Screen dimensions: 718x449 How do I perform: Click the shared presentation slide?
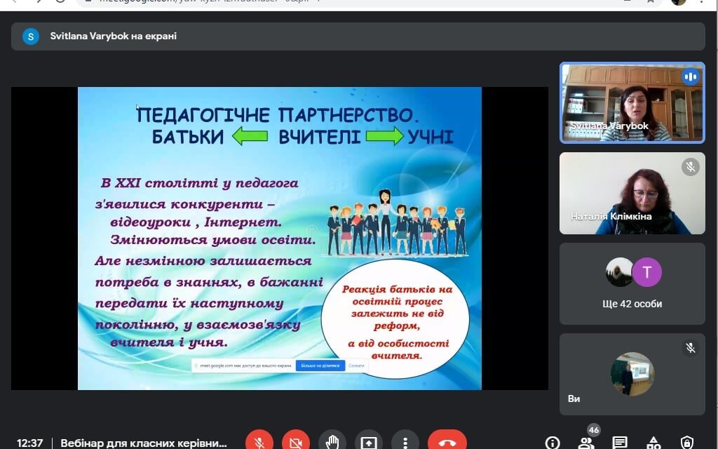(279, 239)
